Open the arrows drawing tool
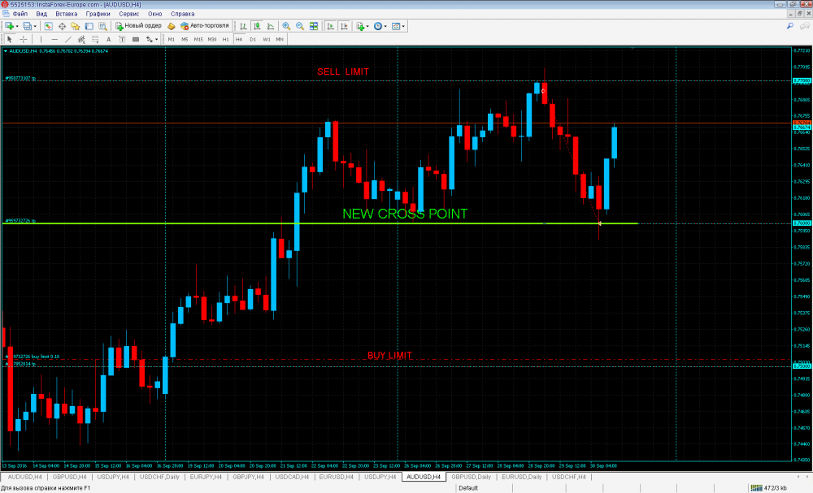Image resolution: width=813 pixels, height=493 pixels. pyautogui.click(x=150, y=39)
